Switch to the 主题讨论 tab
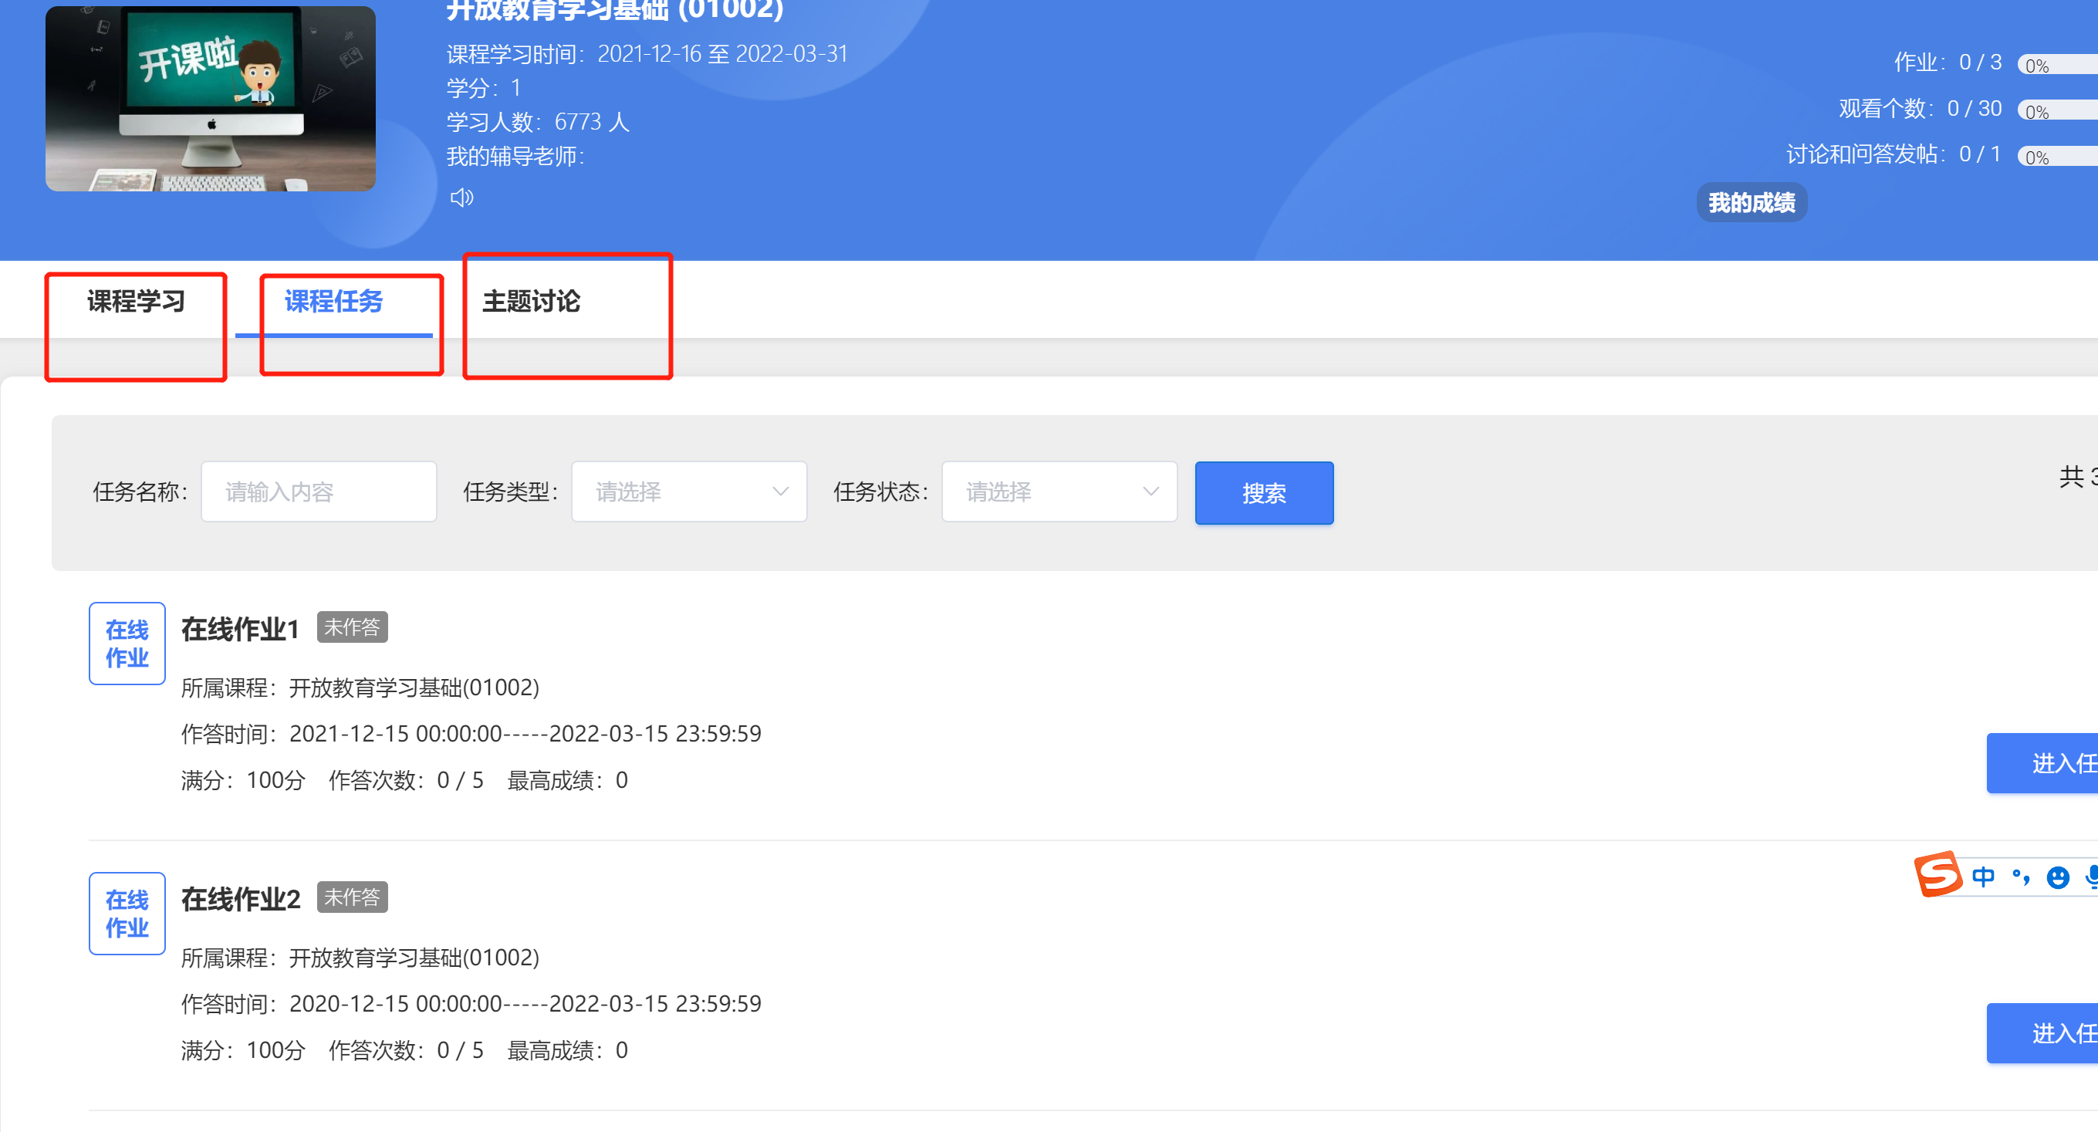This screenshot has width=2098, height=1132. [531, 301]
